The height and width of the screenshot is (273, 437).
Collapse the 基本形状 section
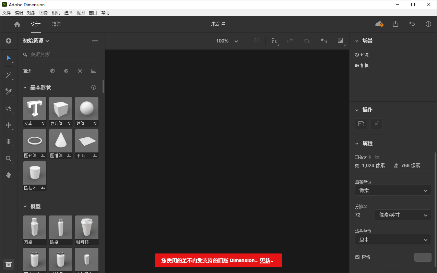(25, 87)
